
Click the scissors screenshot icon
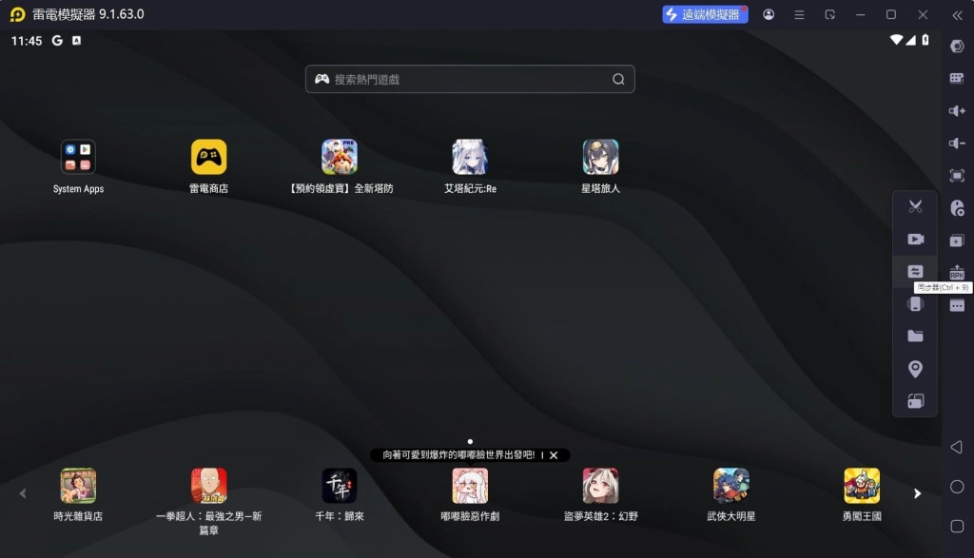(915, 207)
